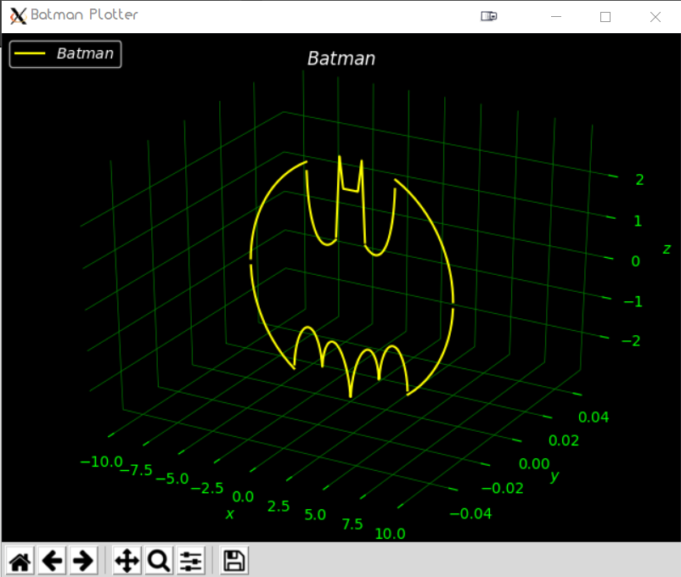
Task: Click the yellow line sample in legend
Action: 30,53
